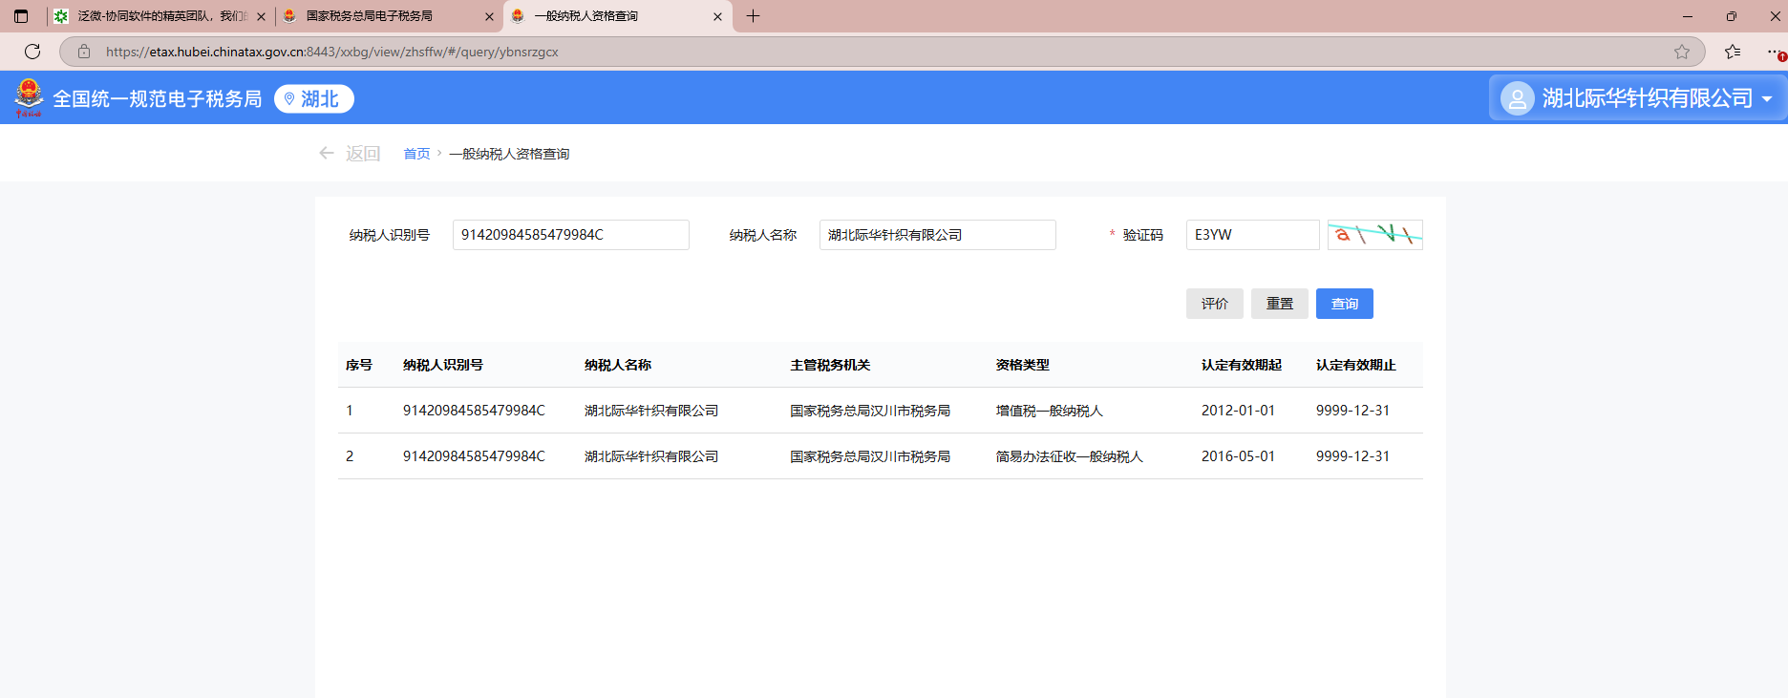Click the site info lock icon

point(84,52)
